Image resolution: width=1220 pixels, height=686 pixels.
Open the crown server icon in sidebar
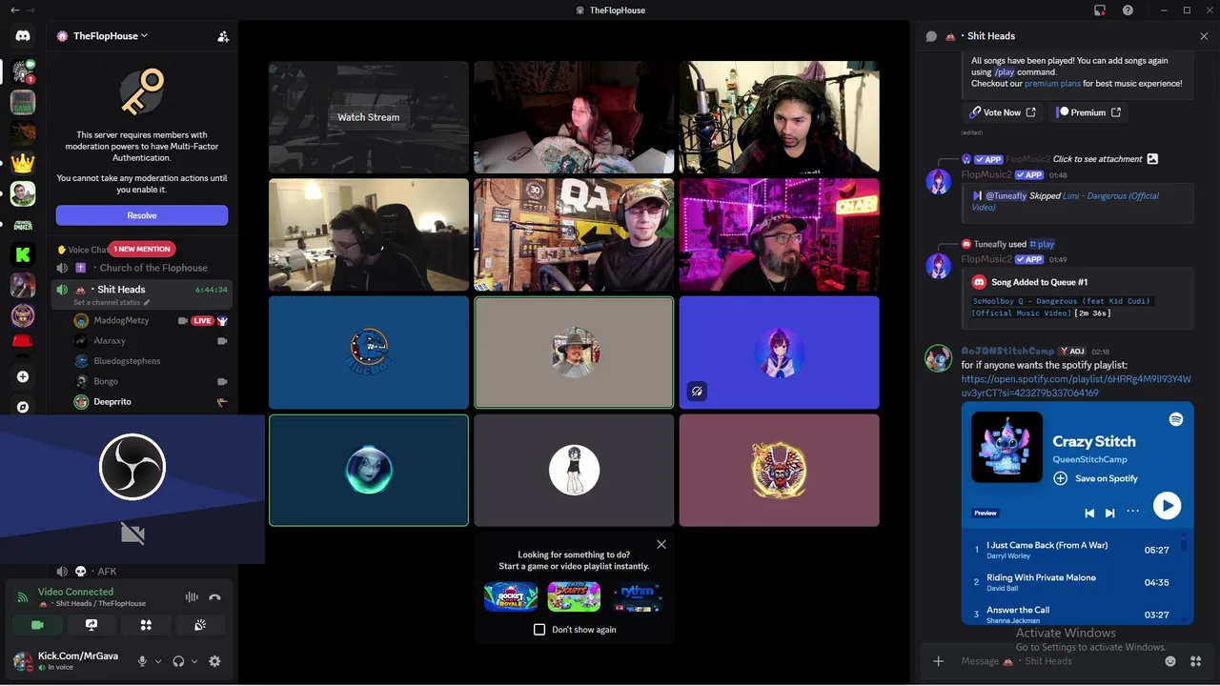coord(23,163)
